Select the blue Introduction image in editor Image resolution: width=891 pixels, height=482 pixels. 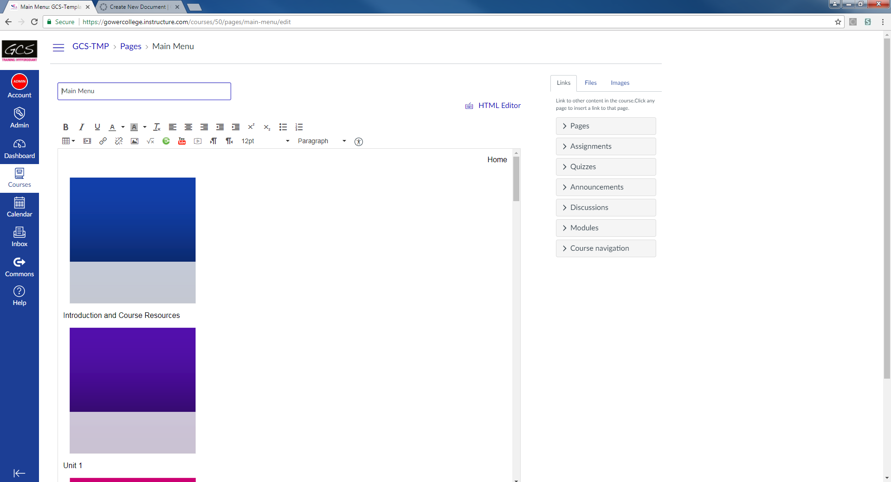tap(133, 241)
